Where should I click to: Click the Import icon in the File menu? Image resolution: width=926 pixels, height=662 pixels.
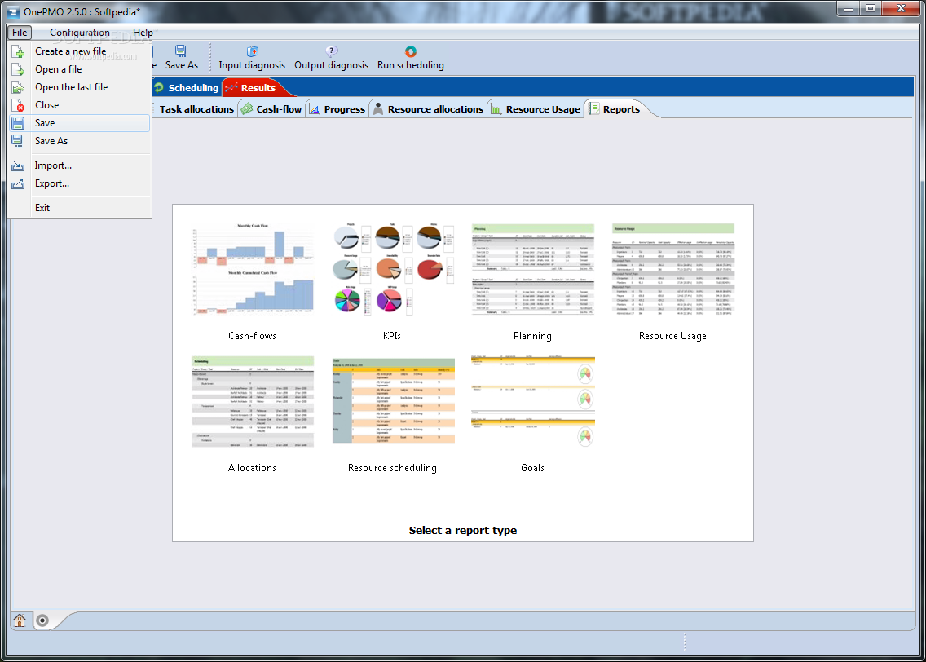point(18,166)
